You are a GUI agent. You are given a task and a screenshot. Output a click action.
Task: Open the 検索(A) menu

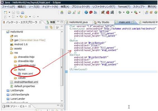coord(65,7)
